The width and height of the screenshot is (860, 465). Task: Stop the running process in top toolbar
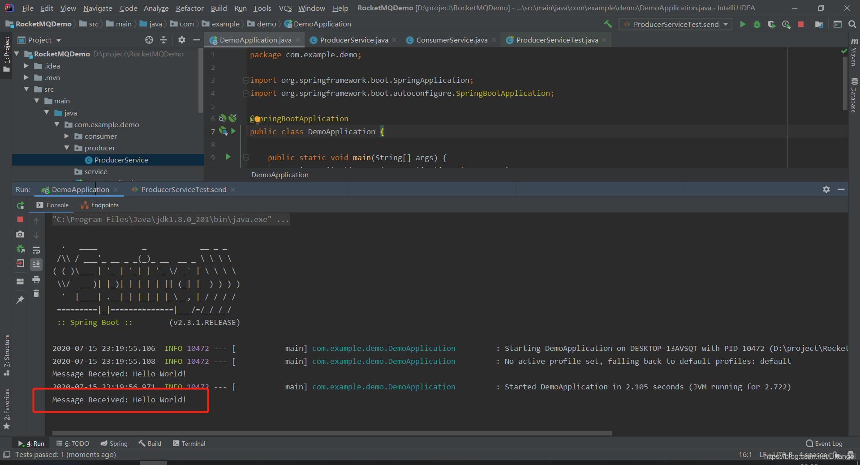[801, 24]
